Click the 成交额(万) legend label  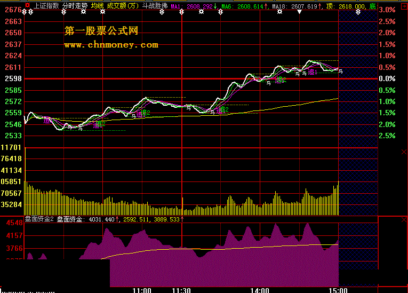(x=123, y=6)
